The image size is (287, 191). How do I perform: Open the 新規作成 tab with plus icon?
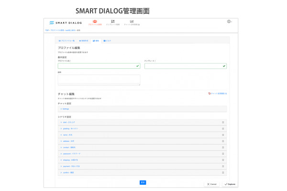pos(84,41)
